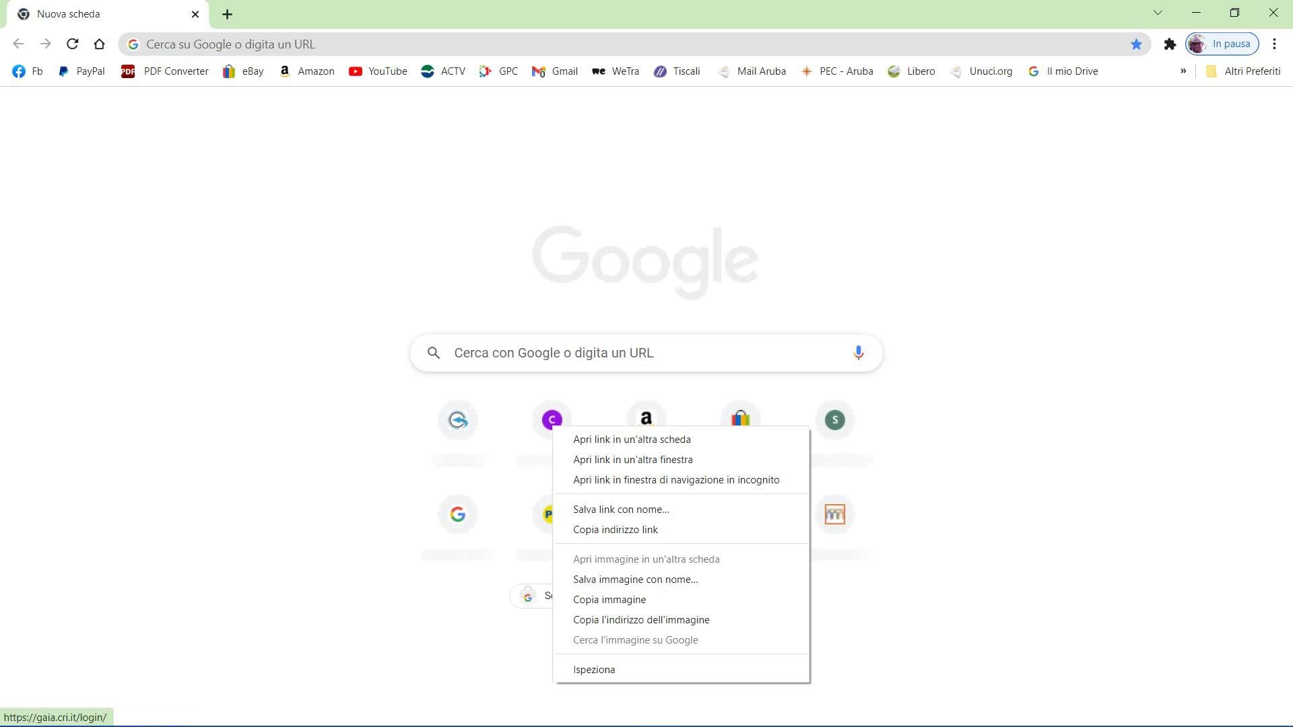Expand hidden bookmarks with the double chevron
Viewport: 1293px width, 727px height.
click(1183, 71)
